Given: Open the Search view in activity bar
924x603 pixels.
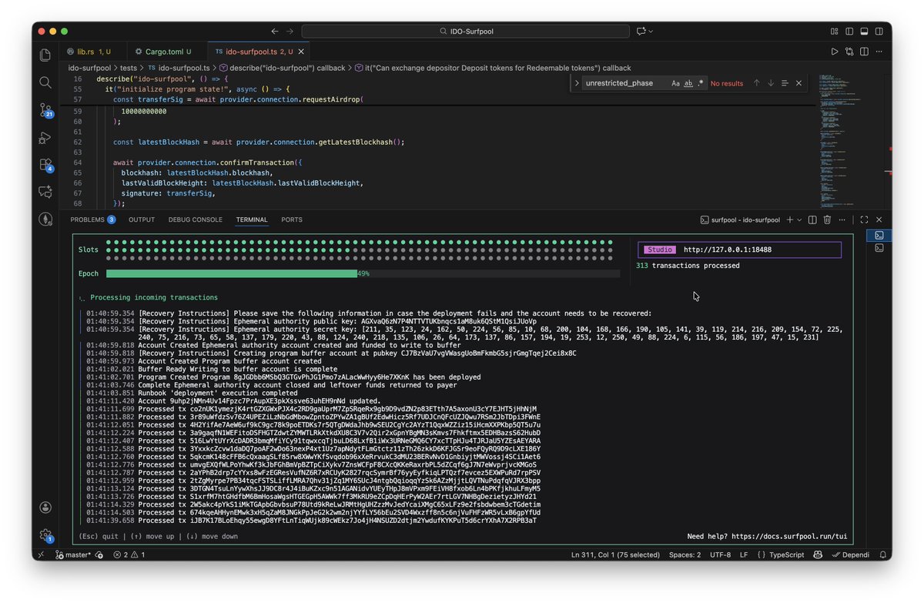Looking at the screenshot, I should (45, 82).
